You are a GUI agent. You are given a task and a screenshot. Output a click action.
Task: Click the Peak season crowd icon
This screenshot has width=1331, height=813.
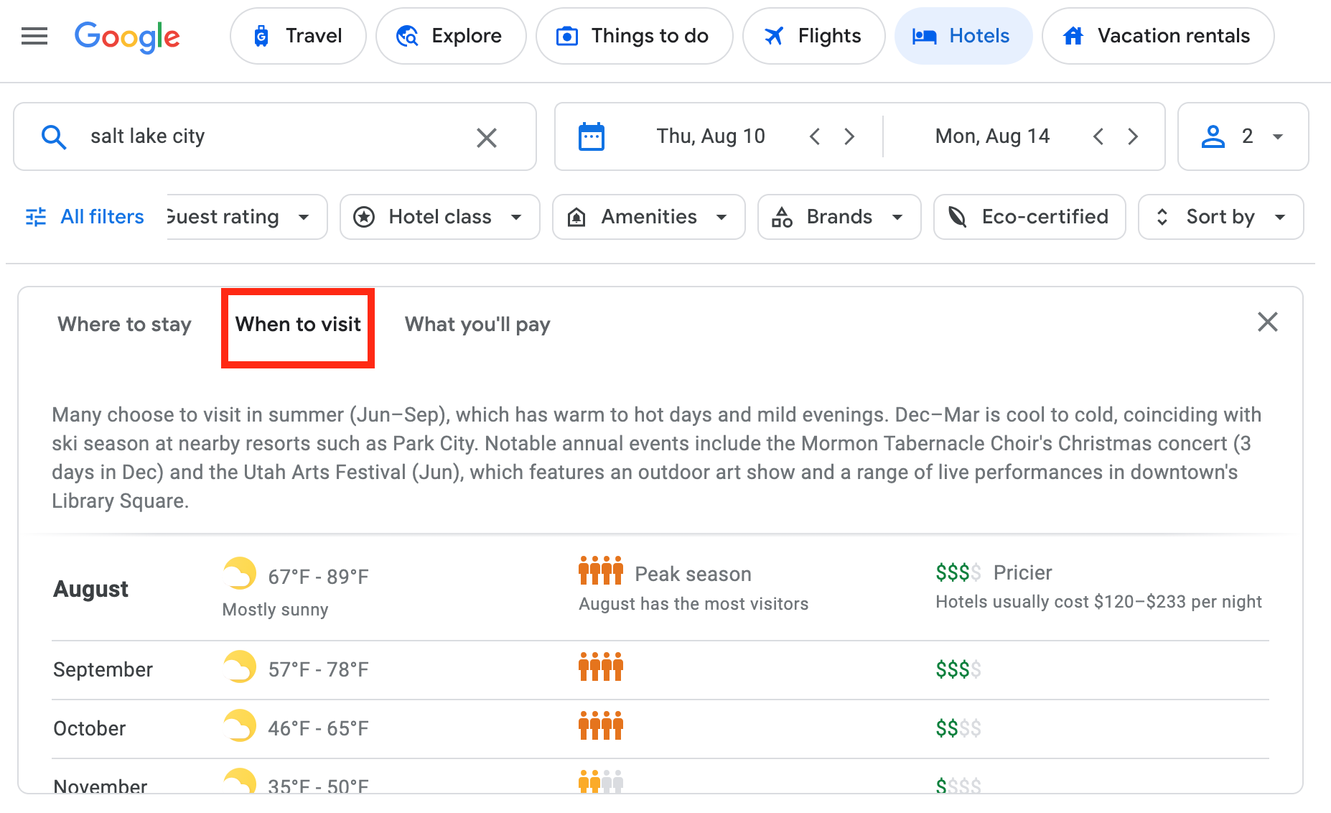[601, 570]
